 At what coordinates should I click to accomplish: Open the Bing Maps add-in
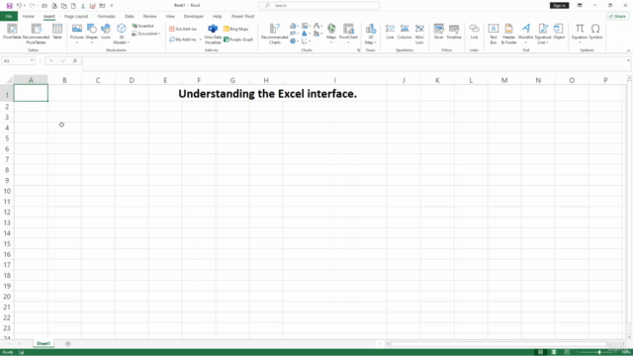pos(236,29)
